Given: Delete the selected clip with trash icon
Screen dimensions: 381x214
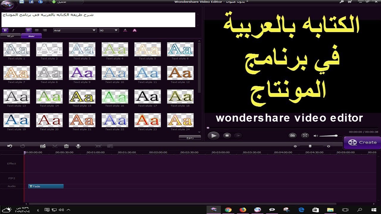Looking at the screenshot, I should point(66,146).
